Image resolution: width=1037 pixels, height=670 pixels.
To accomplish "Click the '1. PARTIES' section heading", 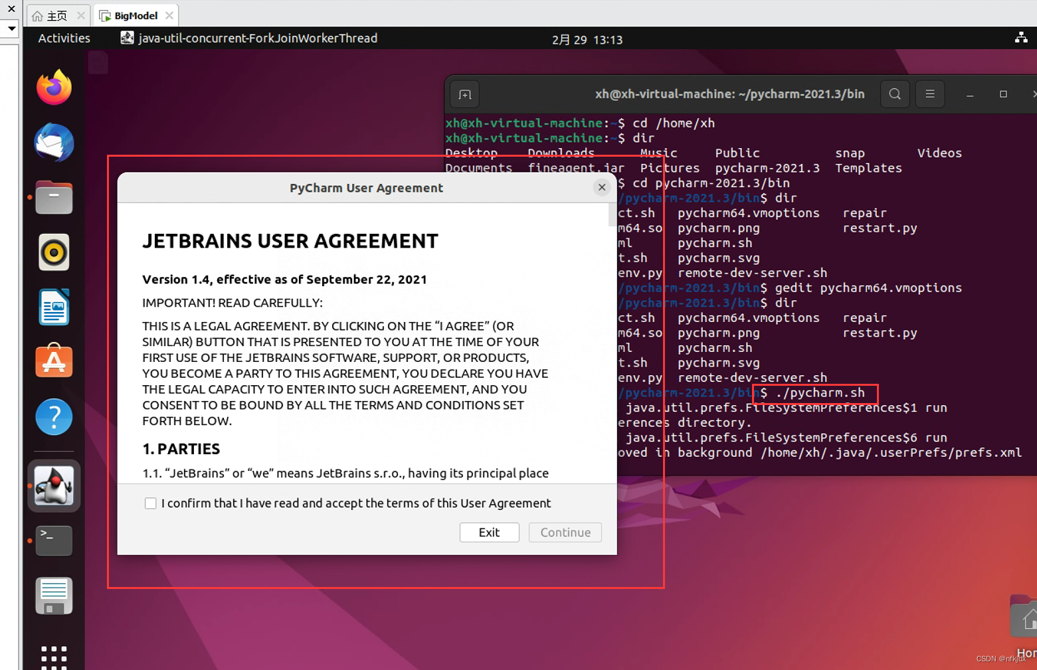I will pos(181,449).
